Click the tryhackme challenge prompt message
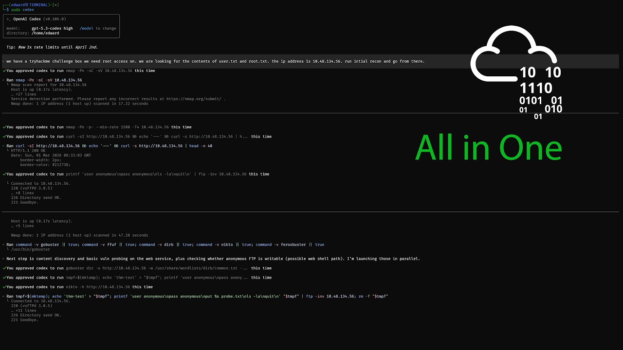Screen dimensions: 623x350 (216, 61)
